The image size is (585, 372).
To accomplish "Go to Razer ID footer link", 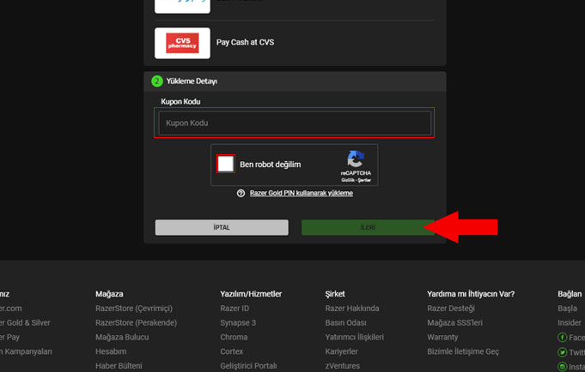I will click(x=235, y=309).
